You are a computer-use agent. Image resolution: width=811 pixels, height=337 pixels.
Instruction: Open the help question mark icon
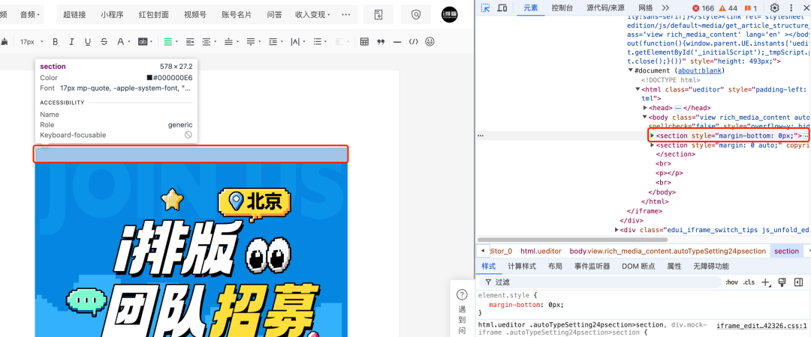[x=461, y=294]
